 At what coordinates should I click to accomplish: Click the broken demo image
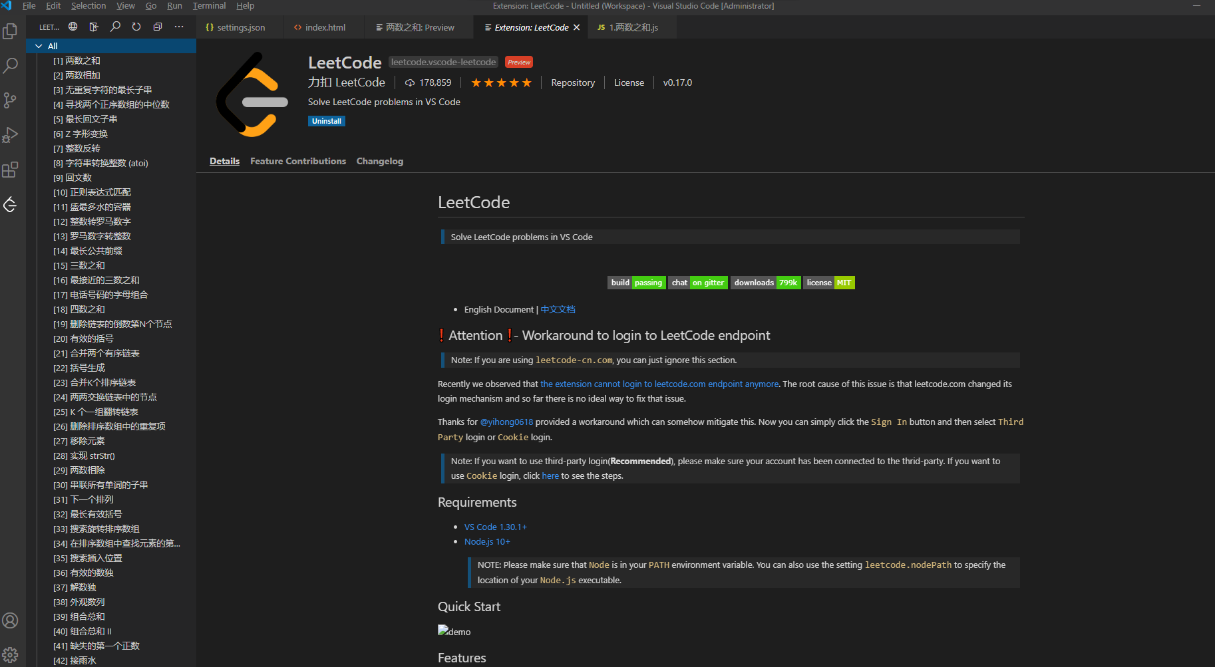(454, 631)
